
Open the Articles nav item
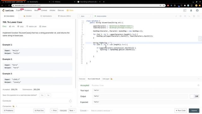point(52,10)
